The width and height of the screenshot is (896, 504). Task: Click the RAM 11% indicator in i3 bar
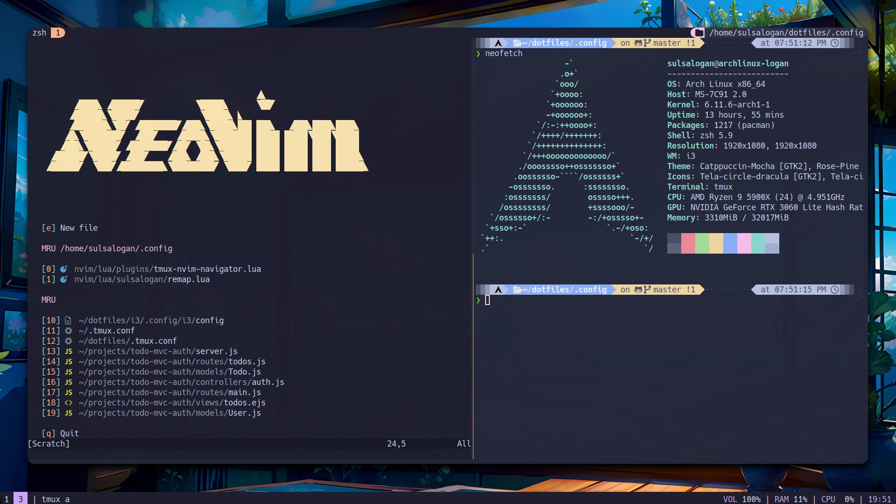pos(791,499)
